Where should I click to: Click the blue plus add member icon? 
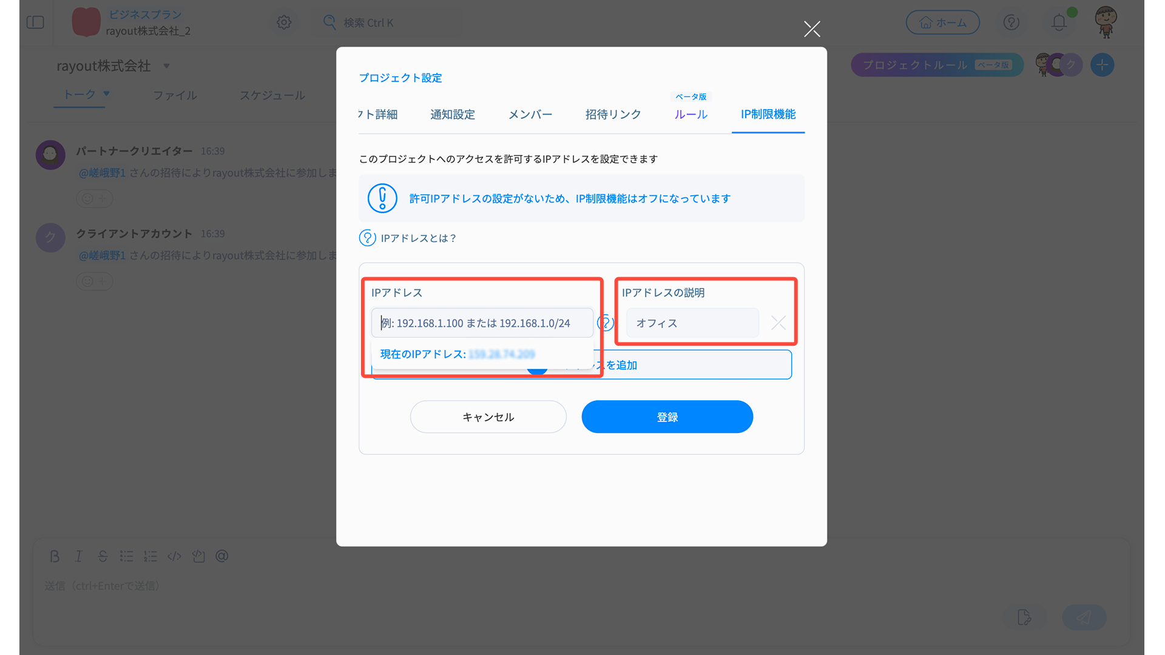click(1102, 64)
